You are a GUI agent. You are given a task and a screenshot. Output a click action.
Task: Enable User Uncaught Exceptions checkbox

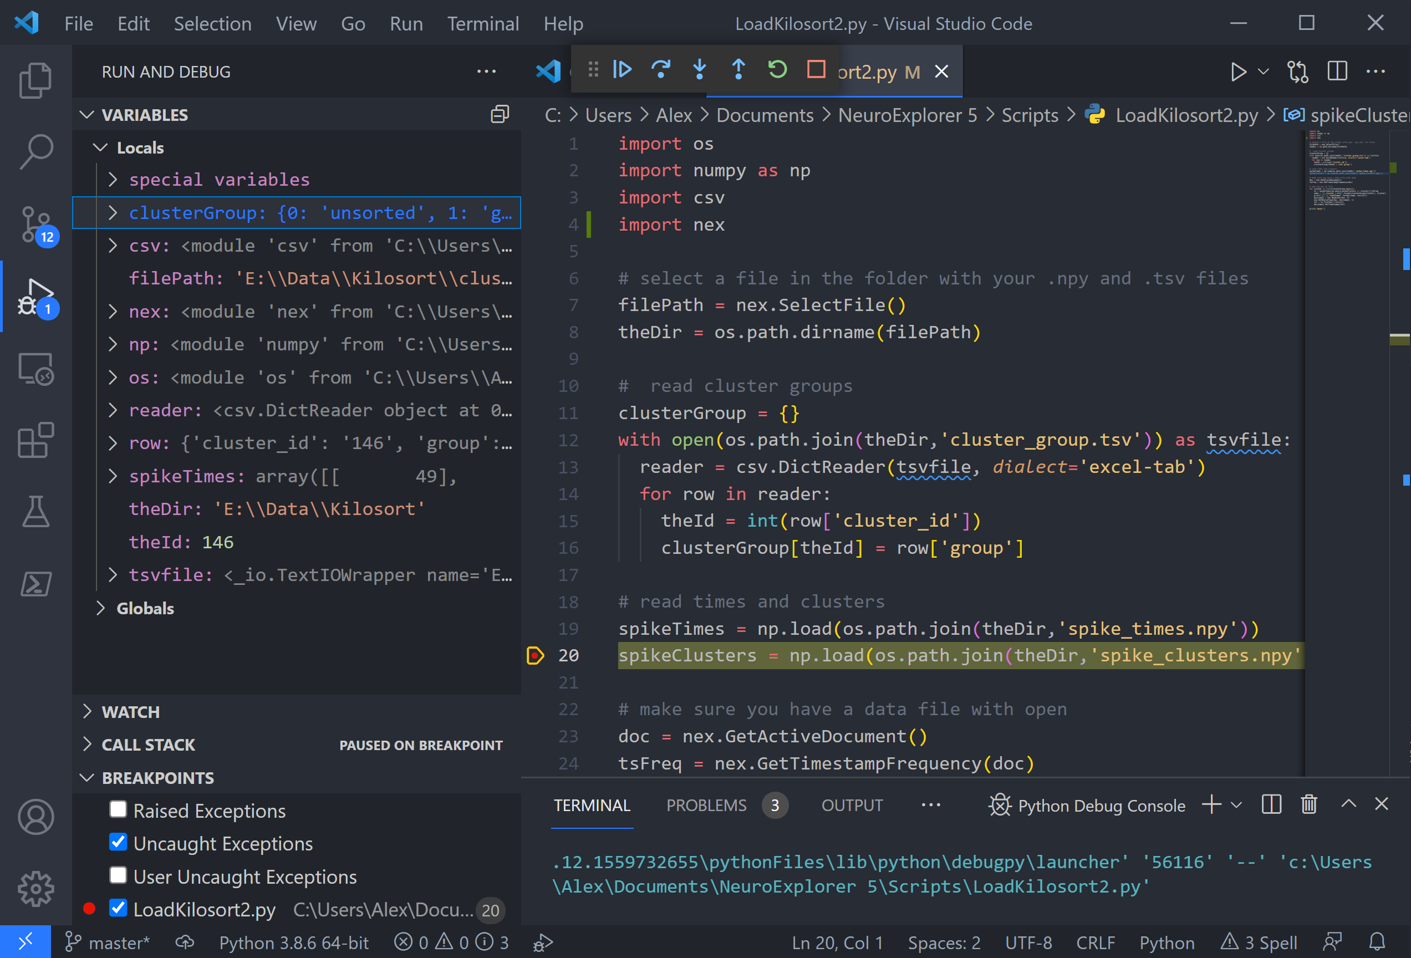coord(118,875)
